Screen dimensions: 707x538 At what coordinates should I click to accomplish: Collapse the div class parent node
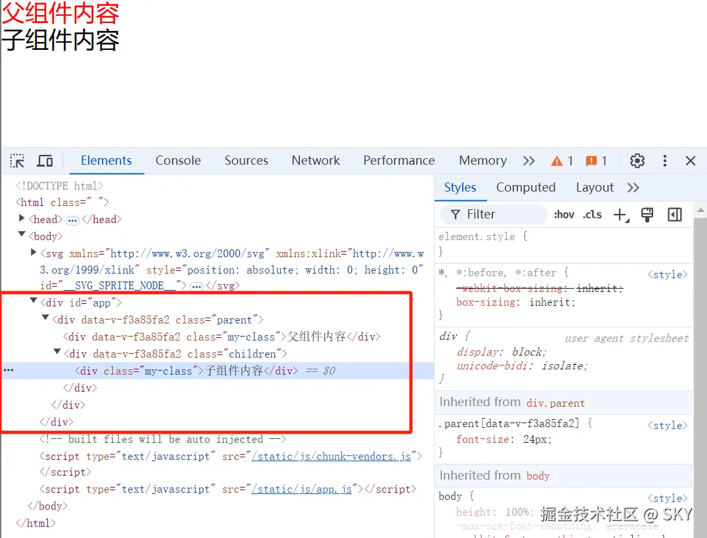tap(45, 317)
